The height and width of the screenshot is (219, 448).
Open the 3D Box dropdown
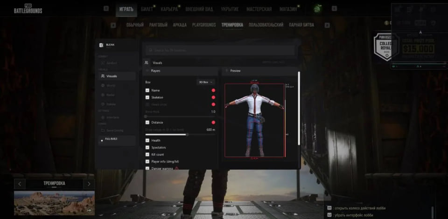(206, 82)
